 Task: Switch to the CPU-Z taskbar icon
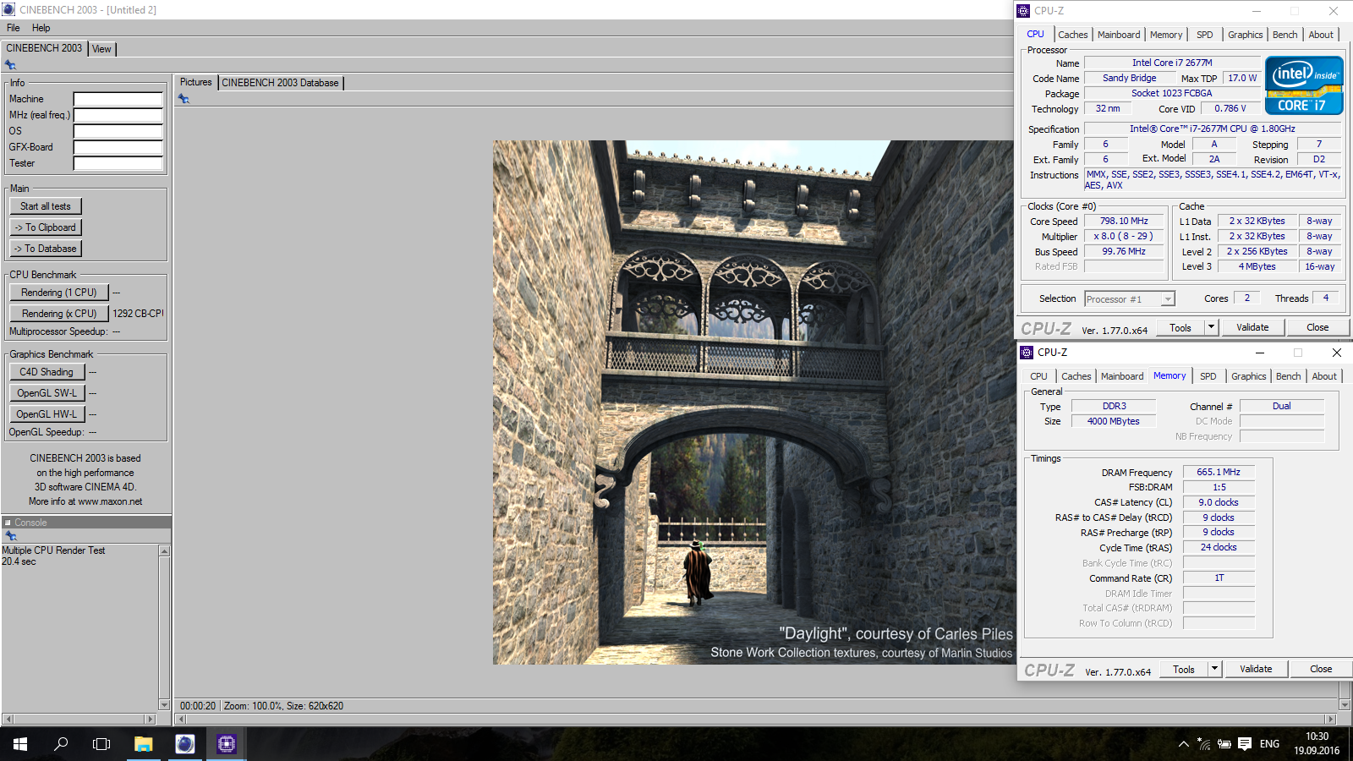pos(226,744)
